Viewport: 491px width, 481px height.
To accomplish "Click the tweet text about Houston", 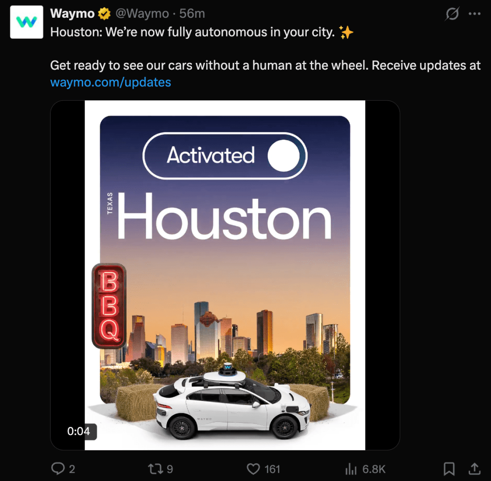I will click(202, 32).
